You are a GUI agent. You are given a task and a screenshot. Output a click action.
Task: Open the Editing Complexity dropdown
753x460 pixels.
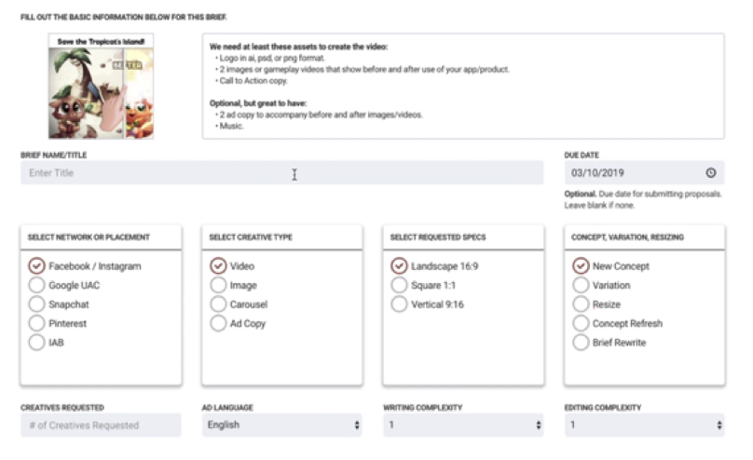[644, 426]
